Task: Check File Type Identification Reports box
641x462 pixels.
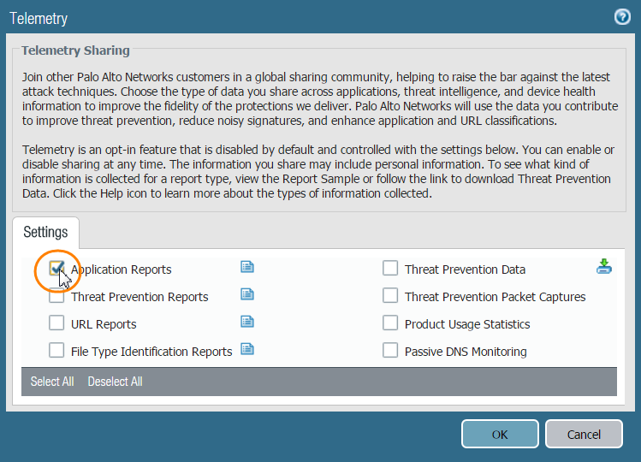Action: click(x=56, y=351)
